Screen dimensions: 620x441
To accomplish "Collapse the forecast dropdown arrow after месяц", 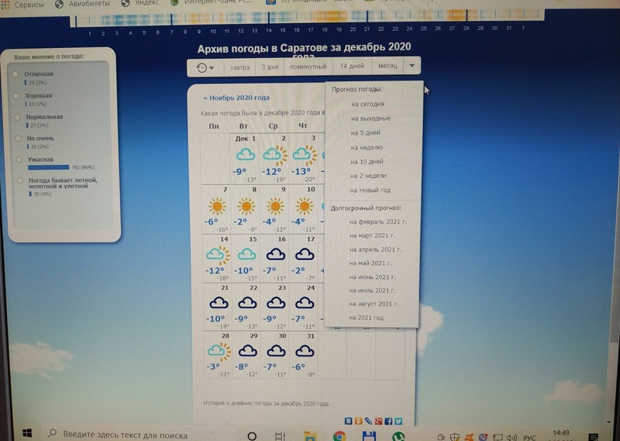I will tap(412, 66).
